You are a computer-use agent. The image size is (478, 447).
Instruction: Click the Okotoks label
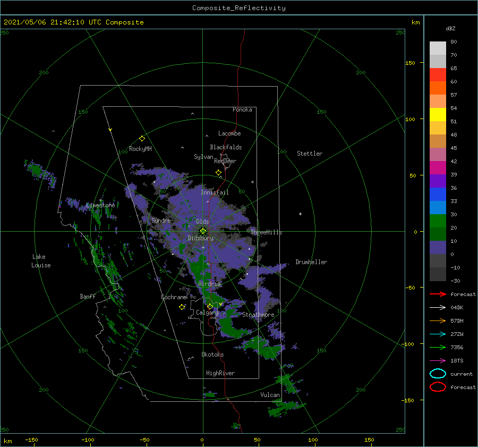pos(212,355)
